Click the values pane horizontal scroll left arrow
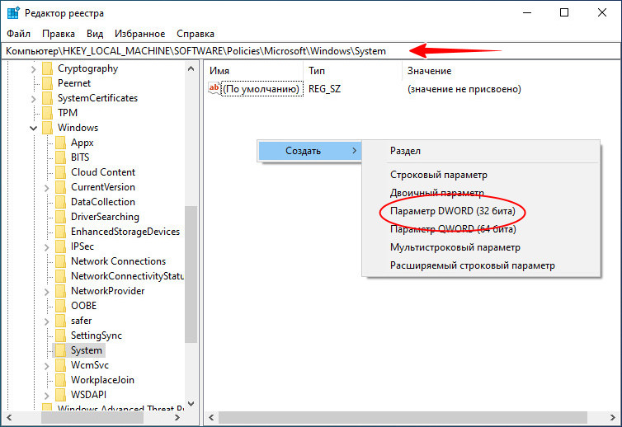 click(x=211, y=417)
